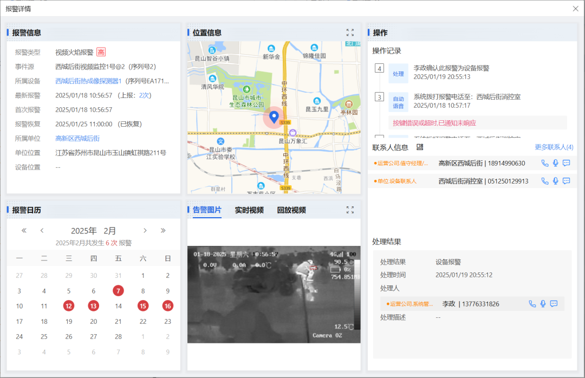
Task: Click the icon next to 联系人信息 heading
Action: point(419,147)
